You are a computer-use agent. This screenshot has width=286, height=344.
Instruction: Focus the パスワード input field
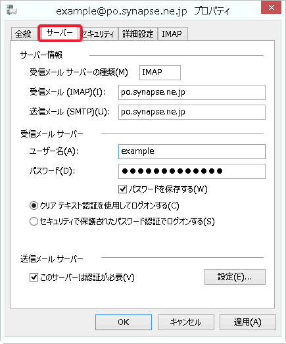coord(192,171)
